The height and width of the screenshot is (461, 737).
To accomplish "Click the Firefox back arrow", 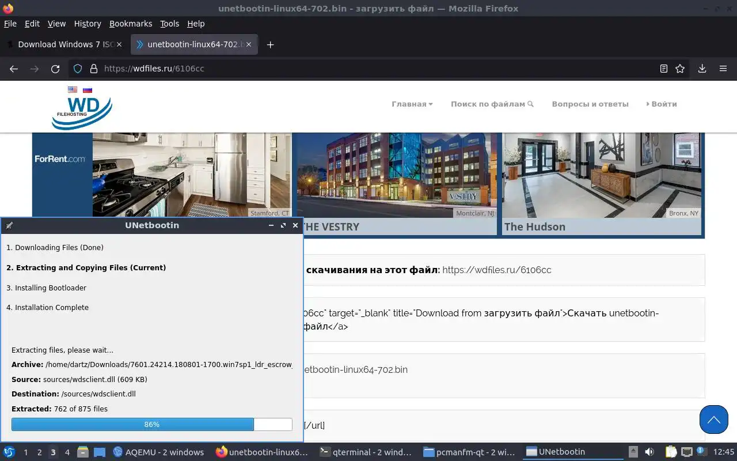I will pos(14,69).
